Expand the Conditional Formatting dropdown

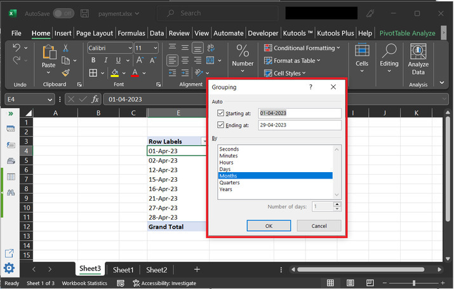338,48
